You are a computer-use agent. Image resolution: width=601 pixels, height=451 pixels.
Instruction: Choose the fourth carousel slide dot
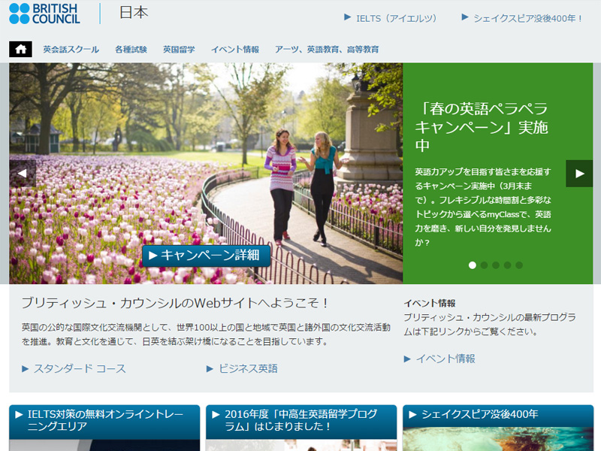coord(508,265)
